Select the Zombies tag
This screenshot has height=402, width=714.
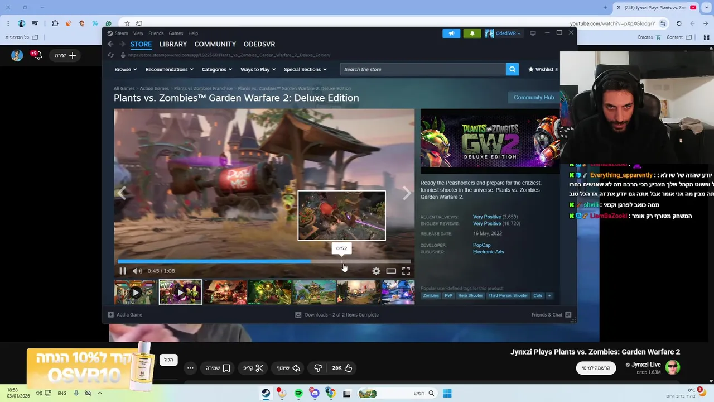click(431, 295)
